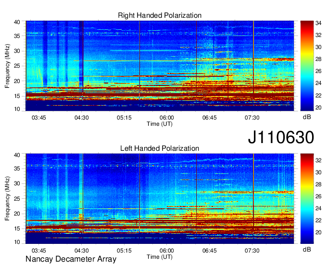Image resolution: width=327 pixels, height=265 pixels.
Task: Select the J110630 date label
Action: (281, 137)
